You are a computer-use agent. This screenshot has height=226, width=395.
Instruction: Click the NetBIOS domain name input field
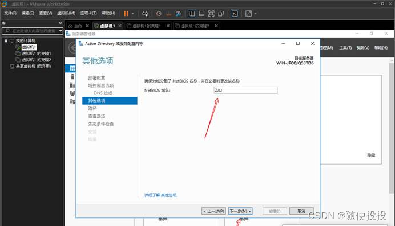(245, 90)
